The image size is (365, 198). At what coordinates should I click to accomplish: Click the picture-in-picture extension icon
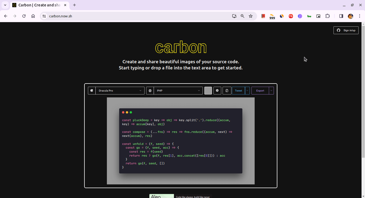tap(318, 16)
